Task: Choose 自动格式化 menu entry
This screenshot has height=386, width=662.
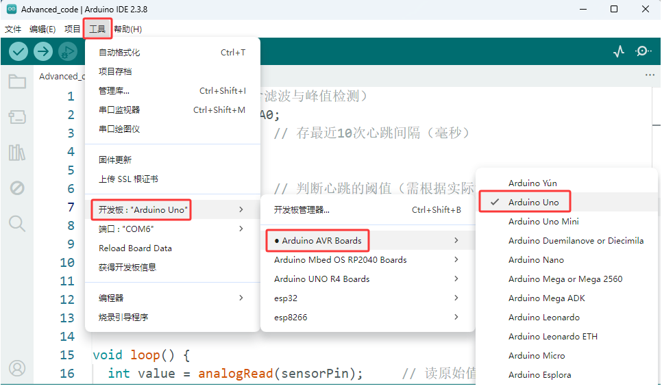Action: (172, 52)
